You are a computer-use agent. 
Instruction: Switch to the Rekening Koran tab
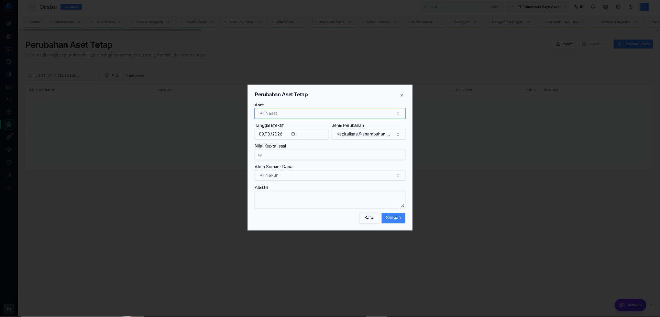tap(241, 22)
